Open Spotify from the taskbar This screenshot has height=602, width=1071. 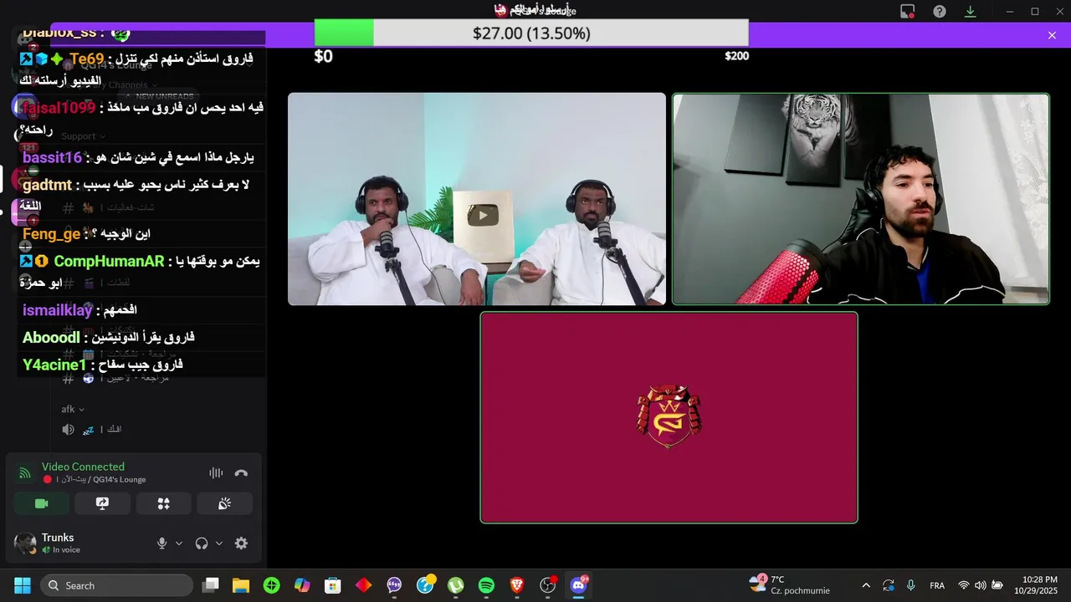pyautogui.click(x=486, y=585)
